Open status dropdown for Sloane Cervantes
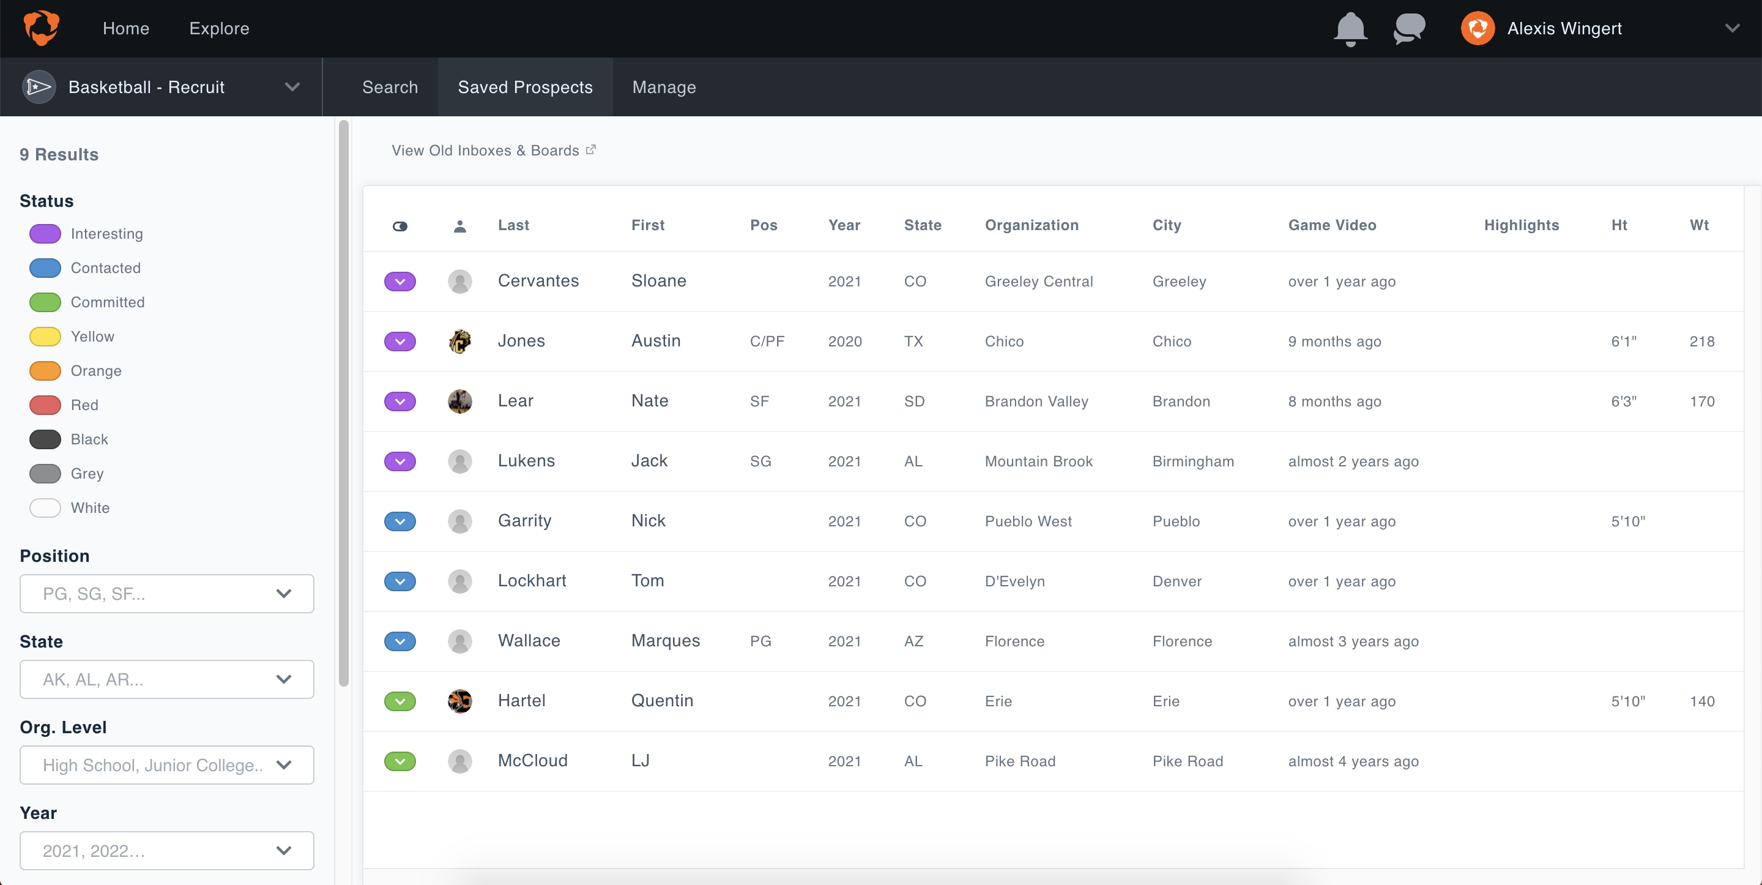The height and width of the screenshot is (885, 1762). [x=400, y=282]
